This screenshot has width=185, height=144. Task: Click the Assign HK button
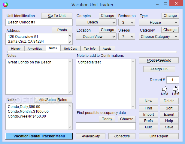tap(159, 69)
